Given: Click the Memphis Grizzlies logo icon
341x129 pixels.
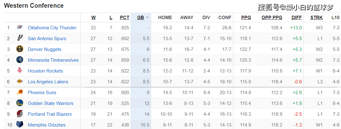Looking at the screenshot, I should [x=20, y=125].
